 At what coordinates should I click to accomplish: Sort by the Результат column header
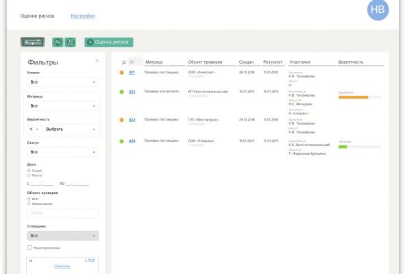click(x=273, y=62)
